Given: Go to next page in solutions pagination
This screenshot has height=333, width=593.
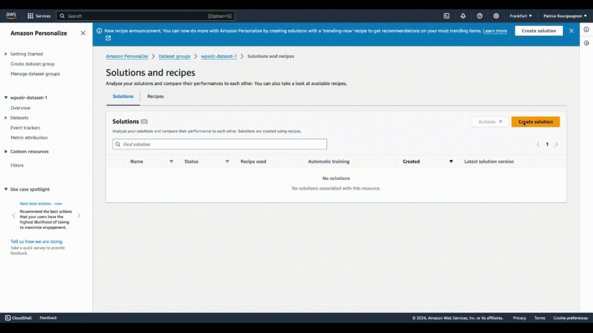Looking at the screenshot, I should (557, 144).
